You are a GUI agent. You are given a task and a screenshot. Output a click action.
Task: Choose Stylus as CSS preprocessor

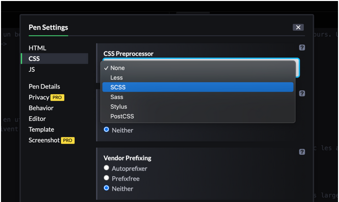click(119, 107)
